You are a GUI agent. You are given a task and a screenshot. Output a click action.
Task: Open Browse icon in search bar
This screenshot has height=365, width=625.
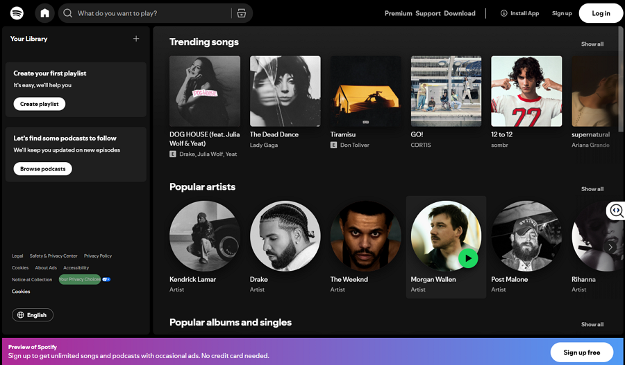coord(242,13)
